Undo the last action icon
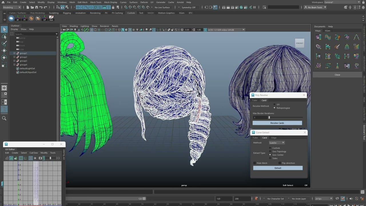The width and height of the screenshot is (366, 206). (41, 7)
